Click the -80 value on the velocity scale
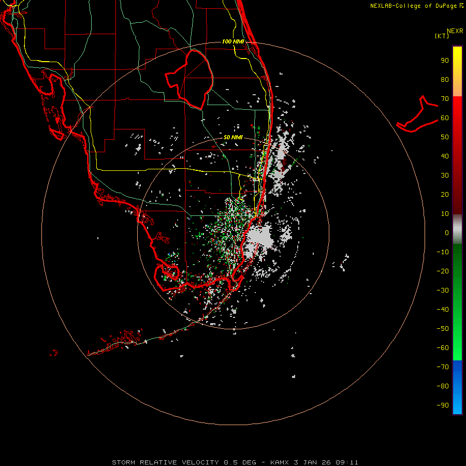The height and width of the screenshot is (466, 466). tap(443, 386)
